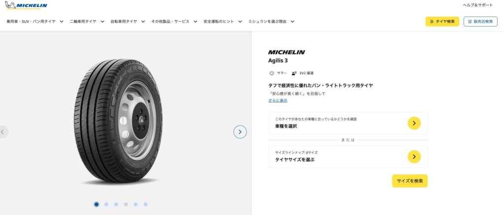
Task: Click the Agilis 3 tire product image
Action: (118, 121)
